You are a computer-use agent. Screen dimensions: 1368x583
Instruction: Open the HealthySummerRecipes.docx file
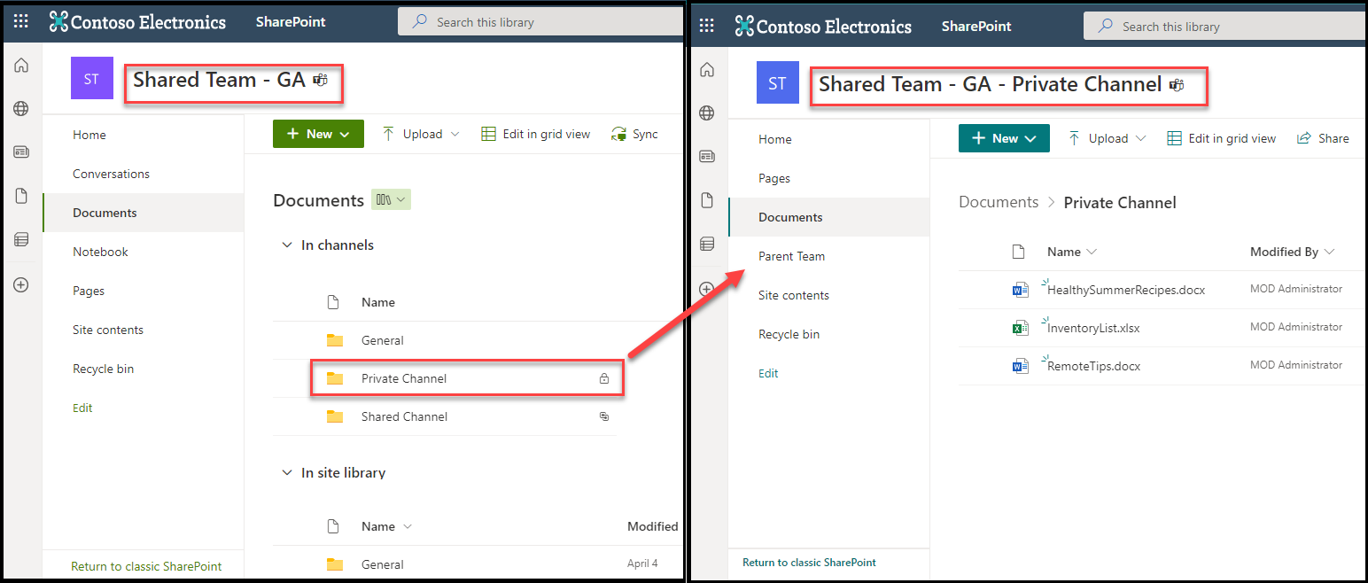pos(1125,290)
